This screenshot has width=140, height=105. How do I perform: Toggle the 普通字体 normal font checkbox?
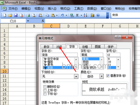[x=108, y=76]
